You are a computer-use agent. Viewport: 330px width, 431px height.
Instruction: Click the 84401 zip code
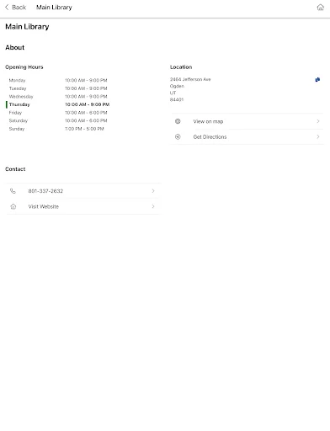pos(177,99)
